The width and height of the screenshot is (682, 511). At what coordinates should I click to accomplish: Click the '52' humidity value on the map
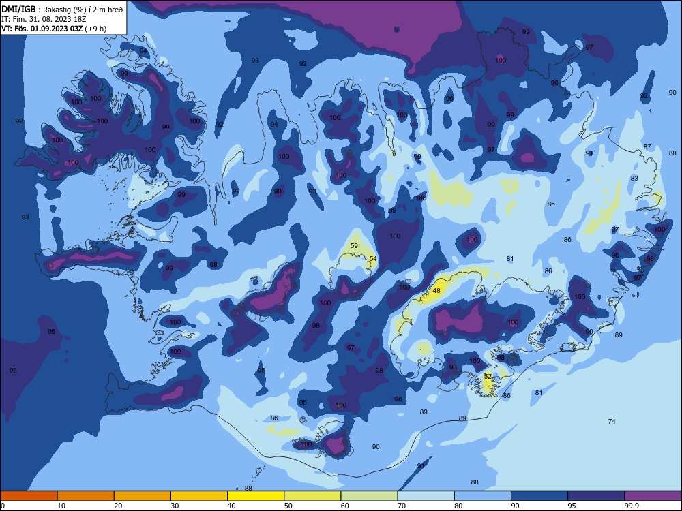coord(488,376)
